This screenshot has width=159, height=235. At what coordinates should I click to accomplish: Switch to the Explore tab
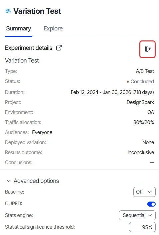click(x=53, y=28)
